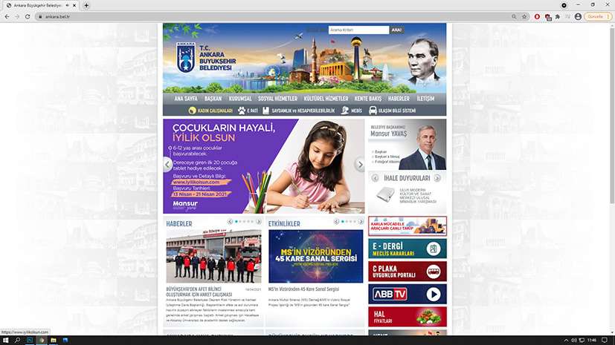Open the C Plaka Uygunluk Portalı banner

pos(407,271)
